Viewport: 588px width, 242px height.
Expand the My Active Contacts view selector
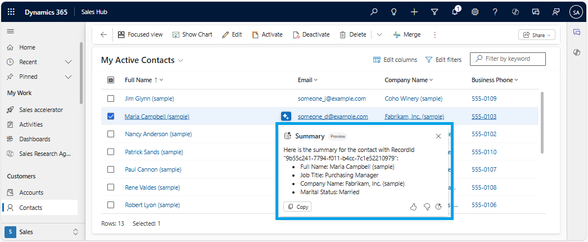click(180, 60)
